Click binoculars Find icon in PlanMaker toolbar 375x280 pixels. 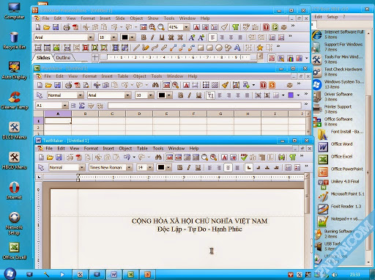point(155,85)
